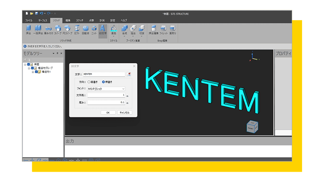
Task: Click the pick-point icon beside 文字 field
Action: point(129,74)
